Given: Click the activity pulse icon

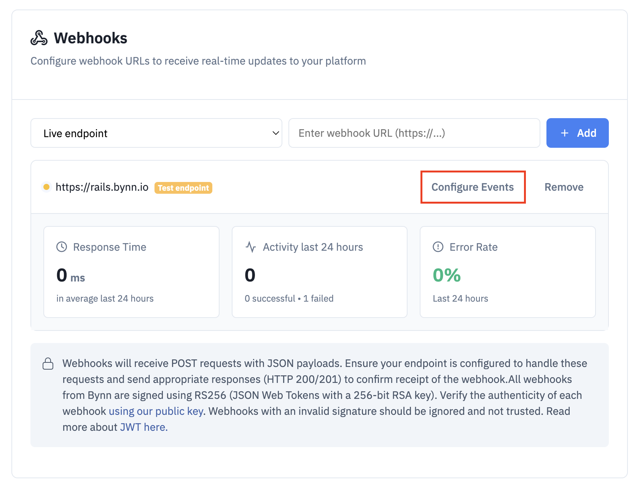Looking at the screenshot, I should pyautogui.click(x=250, y=247).
